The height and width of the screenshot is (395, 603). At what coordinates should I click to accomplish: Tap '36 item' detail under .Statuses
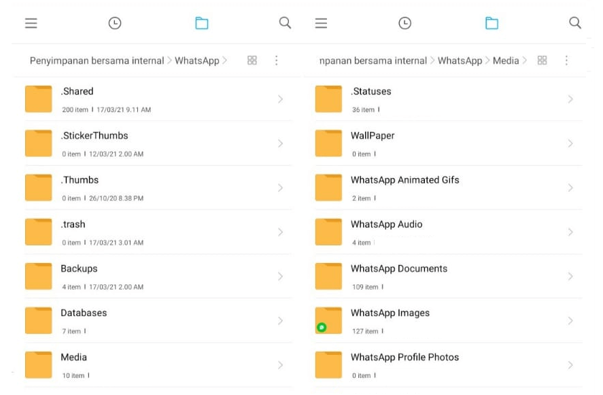[363, 109]
